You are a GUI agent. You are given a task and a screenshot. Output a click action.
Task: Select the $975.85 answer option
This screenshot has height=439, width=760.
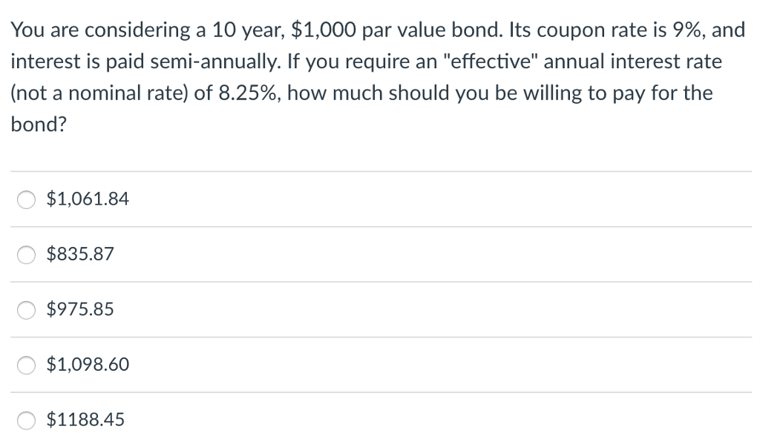pos(26,310)
